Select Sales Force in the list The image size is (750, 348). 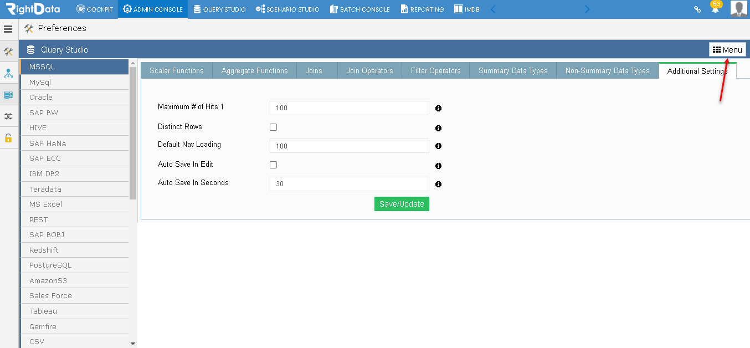coord(74,295)
